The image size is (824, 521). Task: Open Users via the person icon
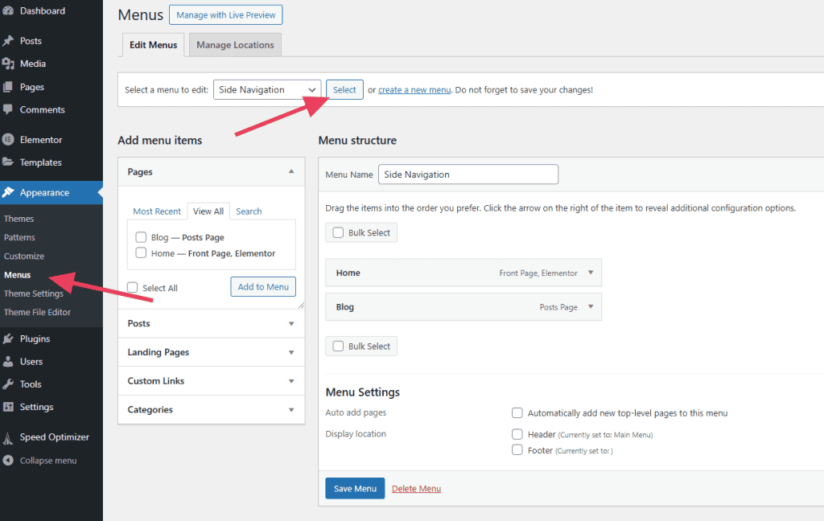(8, 361)
